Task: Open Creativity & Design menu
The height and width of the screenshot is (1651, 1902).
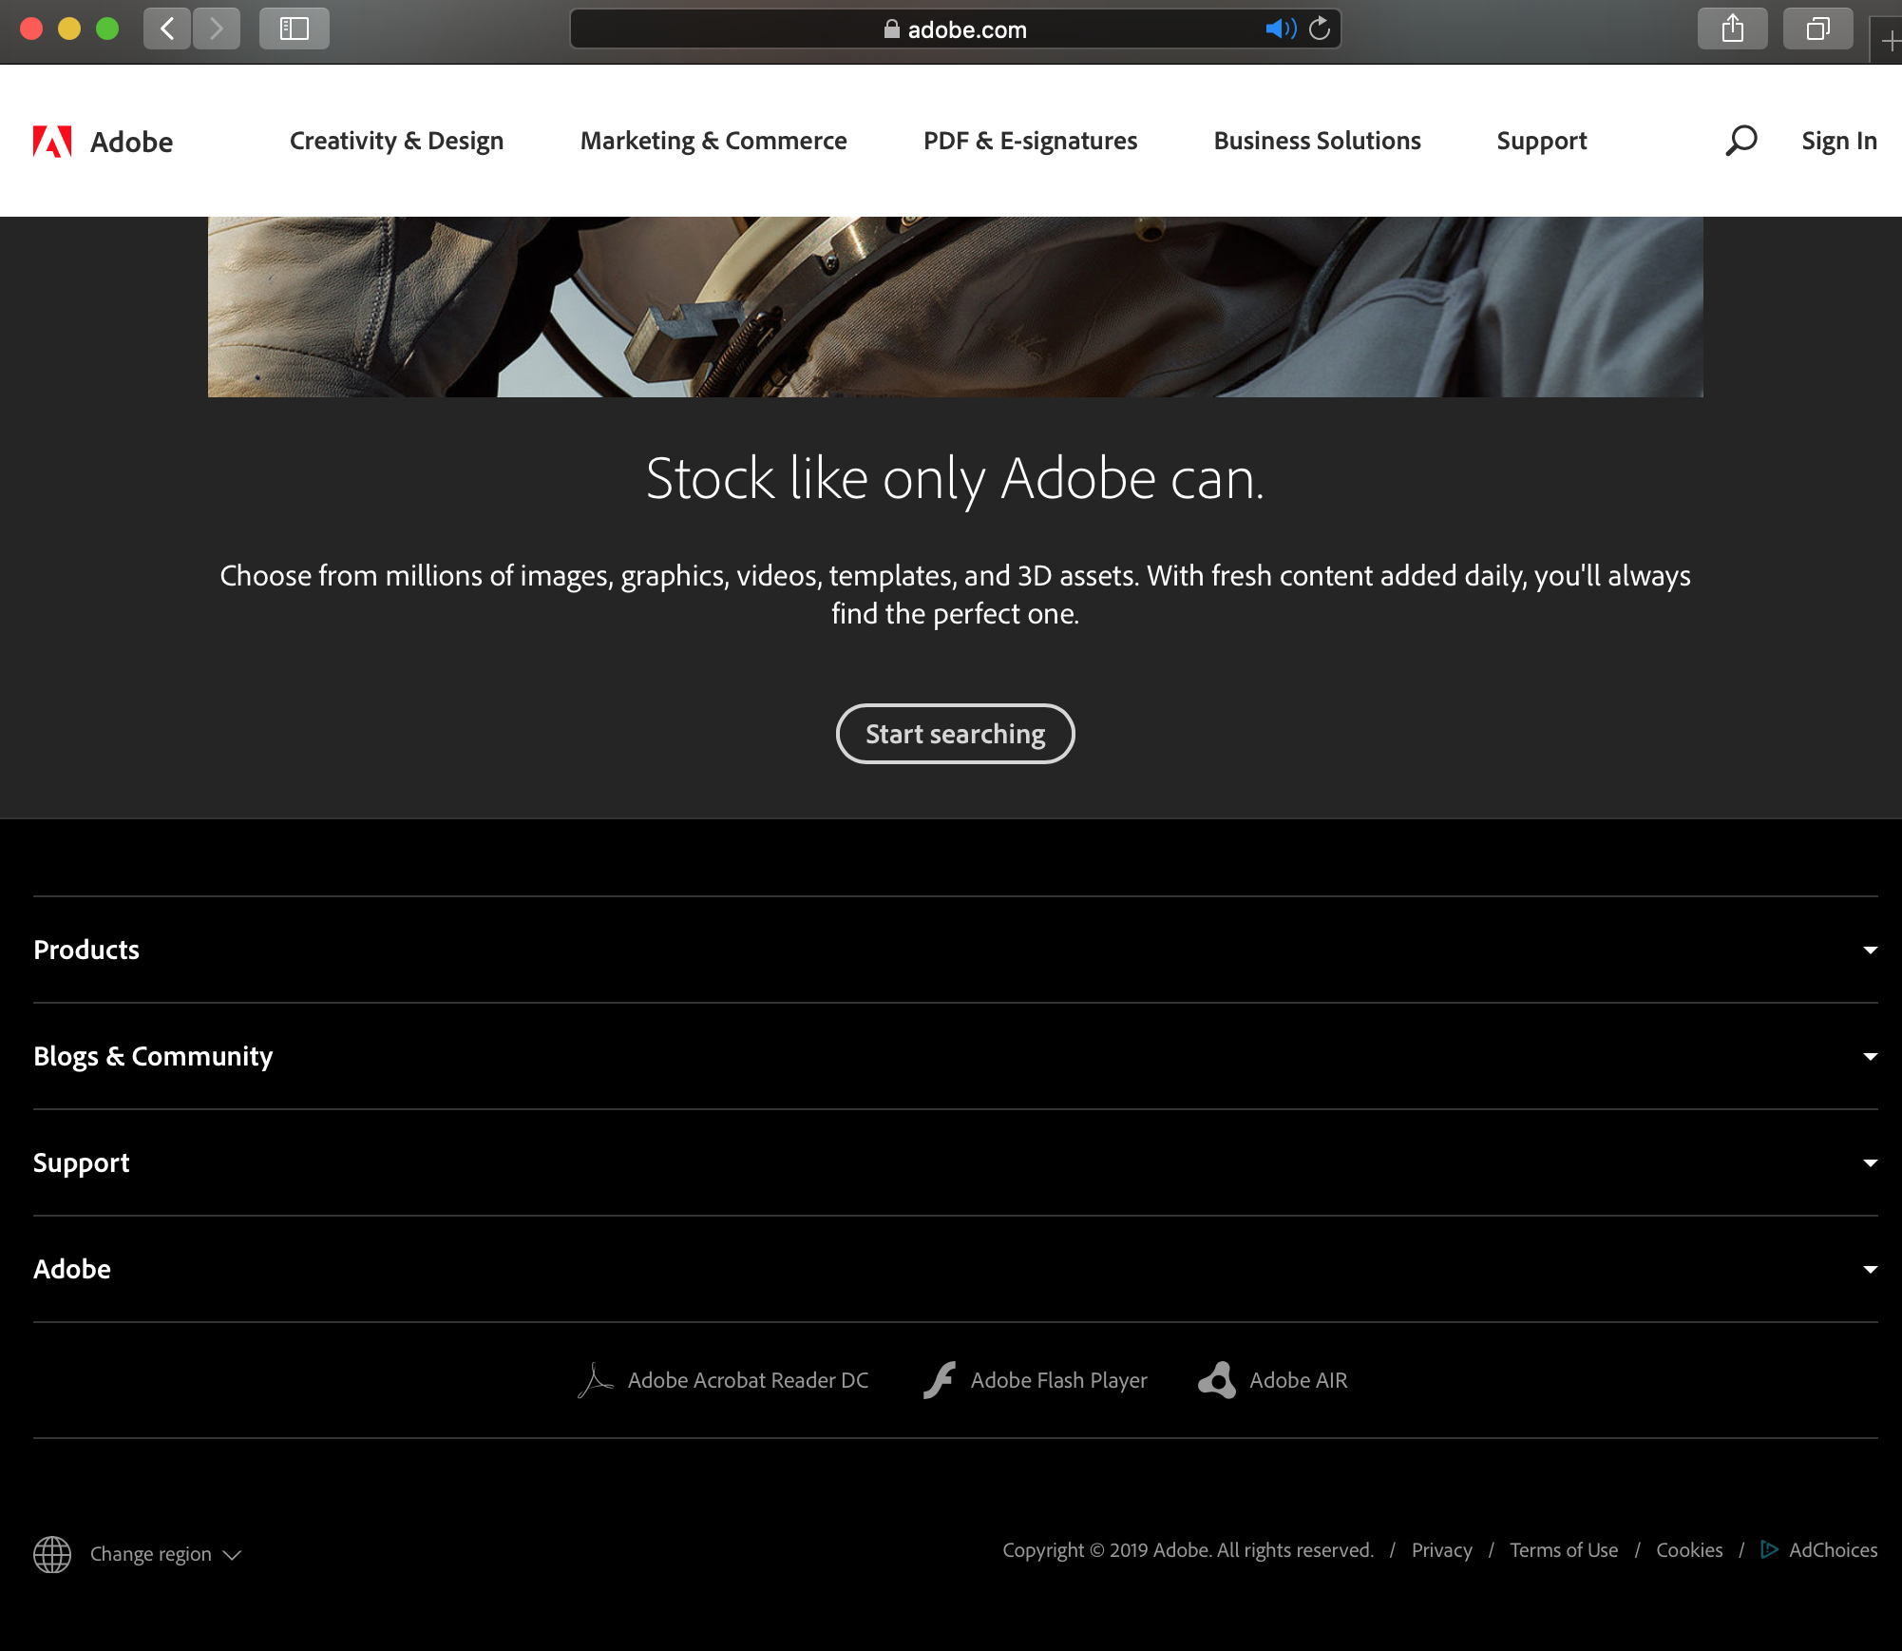Action: [396, 141]
